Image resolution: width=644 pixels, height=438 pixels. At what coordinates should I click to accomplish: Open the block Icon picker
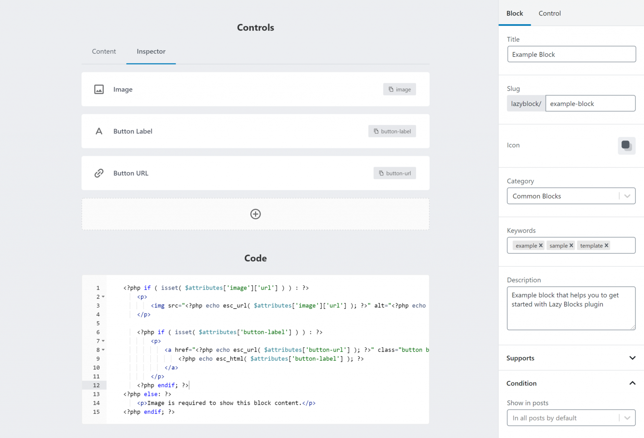click(x=626, y=145)
